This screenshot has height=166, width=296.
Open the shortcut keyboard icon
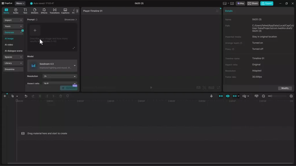pos(232,3)
